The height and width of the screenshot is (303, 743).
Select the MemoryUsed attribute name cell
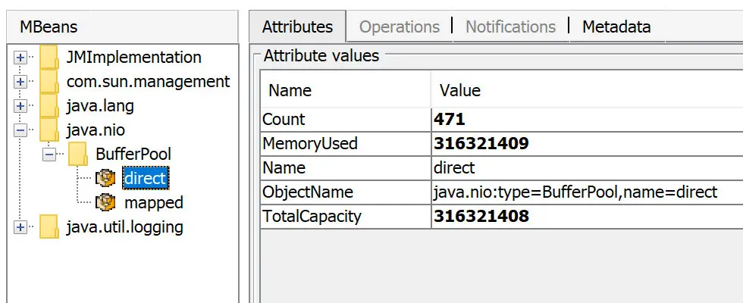tap(346, 143)
